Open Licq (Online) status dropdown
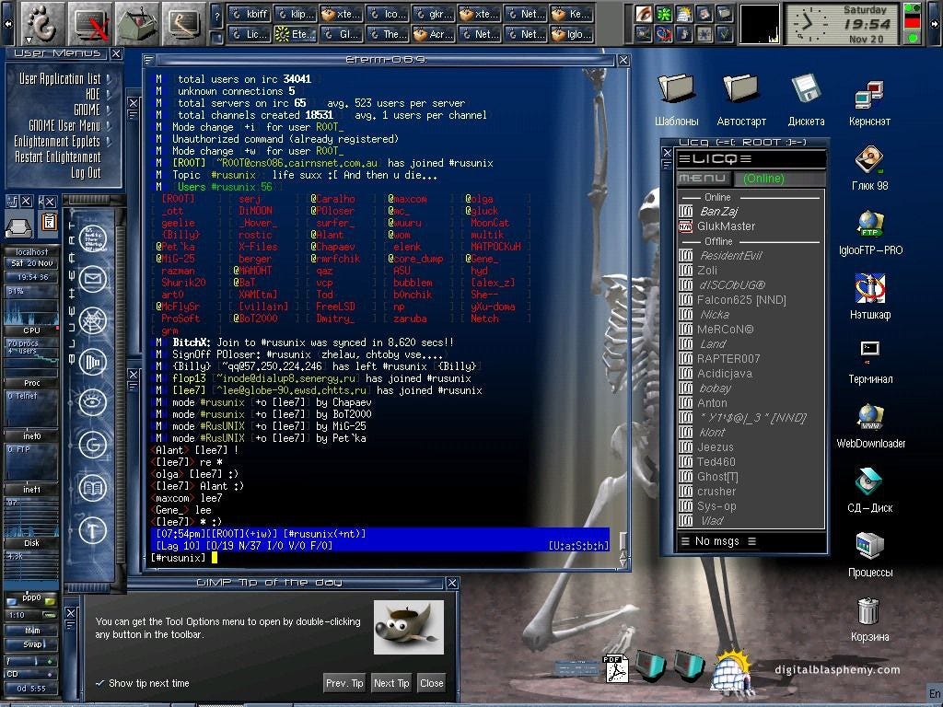The image size is (943, 707). [779, 179]
